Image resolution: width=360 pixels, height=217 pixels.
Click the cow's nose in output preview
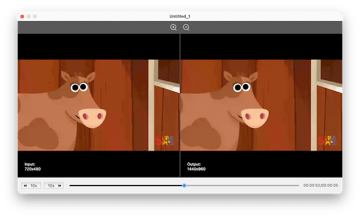click(x=254, y=117)
